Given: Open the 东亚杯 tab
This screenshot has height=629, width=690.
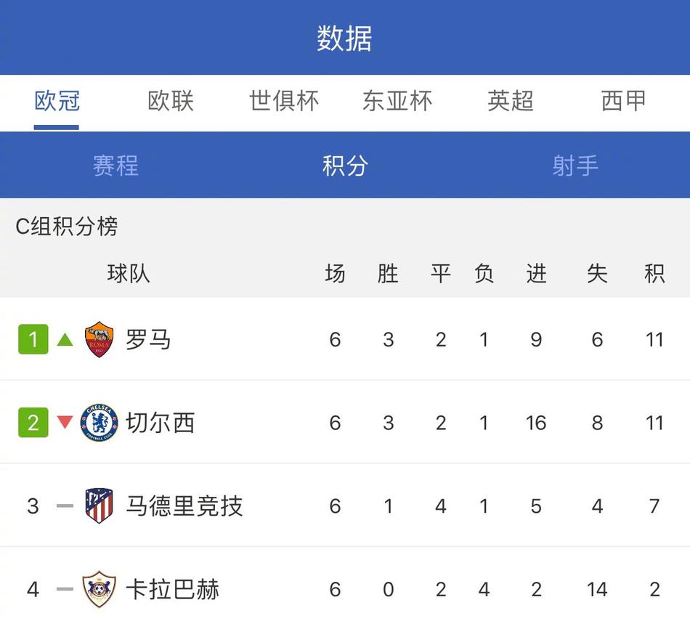Looking at the screenshot, I should tap(397, 101).
